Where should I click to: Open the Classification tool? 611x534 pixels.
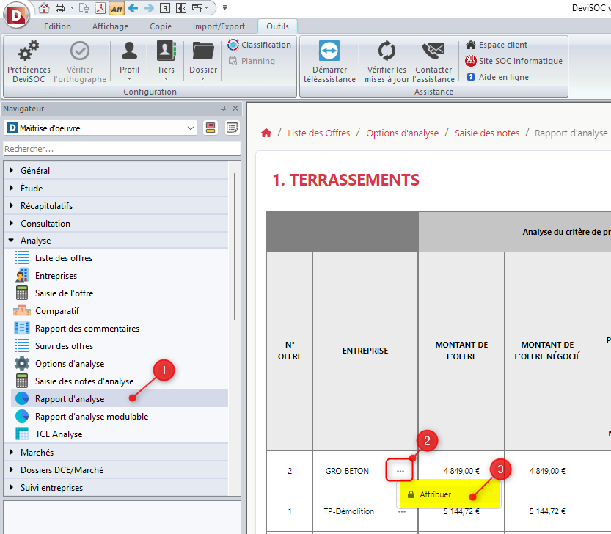coord(260,45)
